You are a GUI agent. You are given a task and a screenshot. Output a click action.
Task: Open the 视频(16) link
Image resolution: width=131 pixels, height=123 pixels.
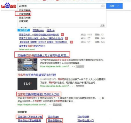coord(50,30)
